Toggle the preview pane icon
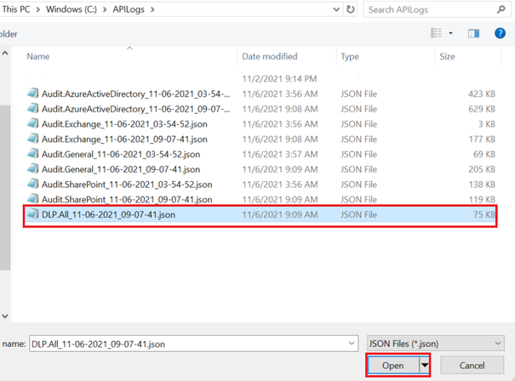The width and height of the screenshot is (515, 381). coord(473,33)
